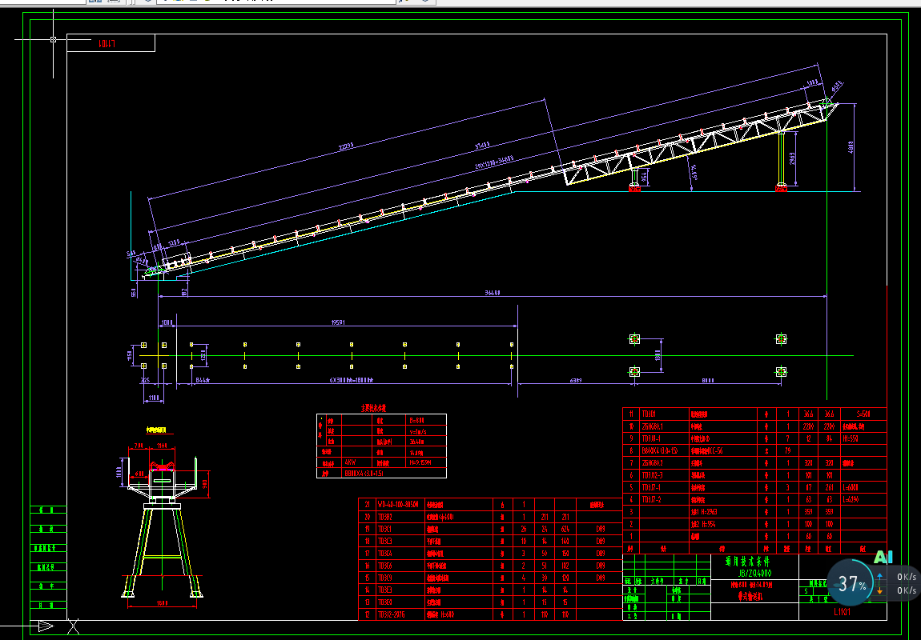
Task: Select the rotated L1101 label in top-left box
Action: [107, 43]
